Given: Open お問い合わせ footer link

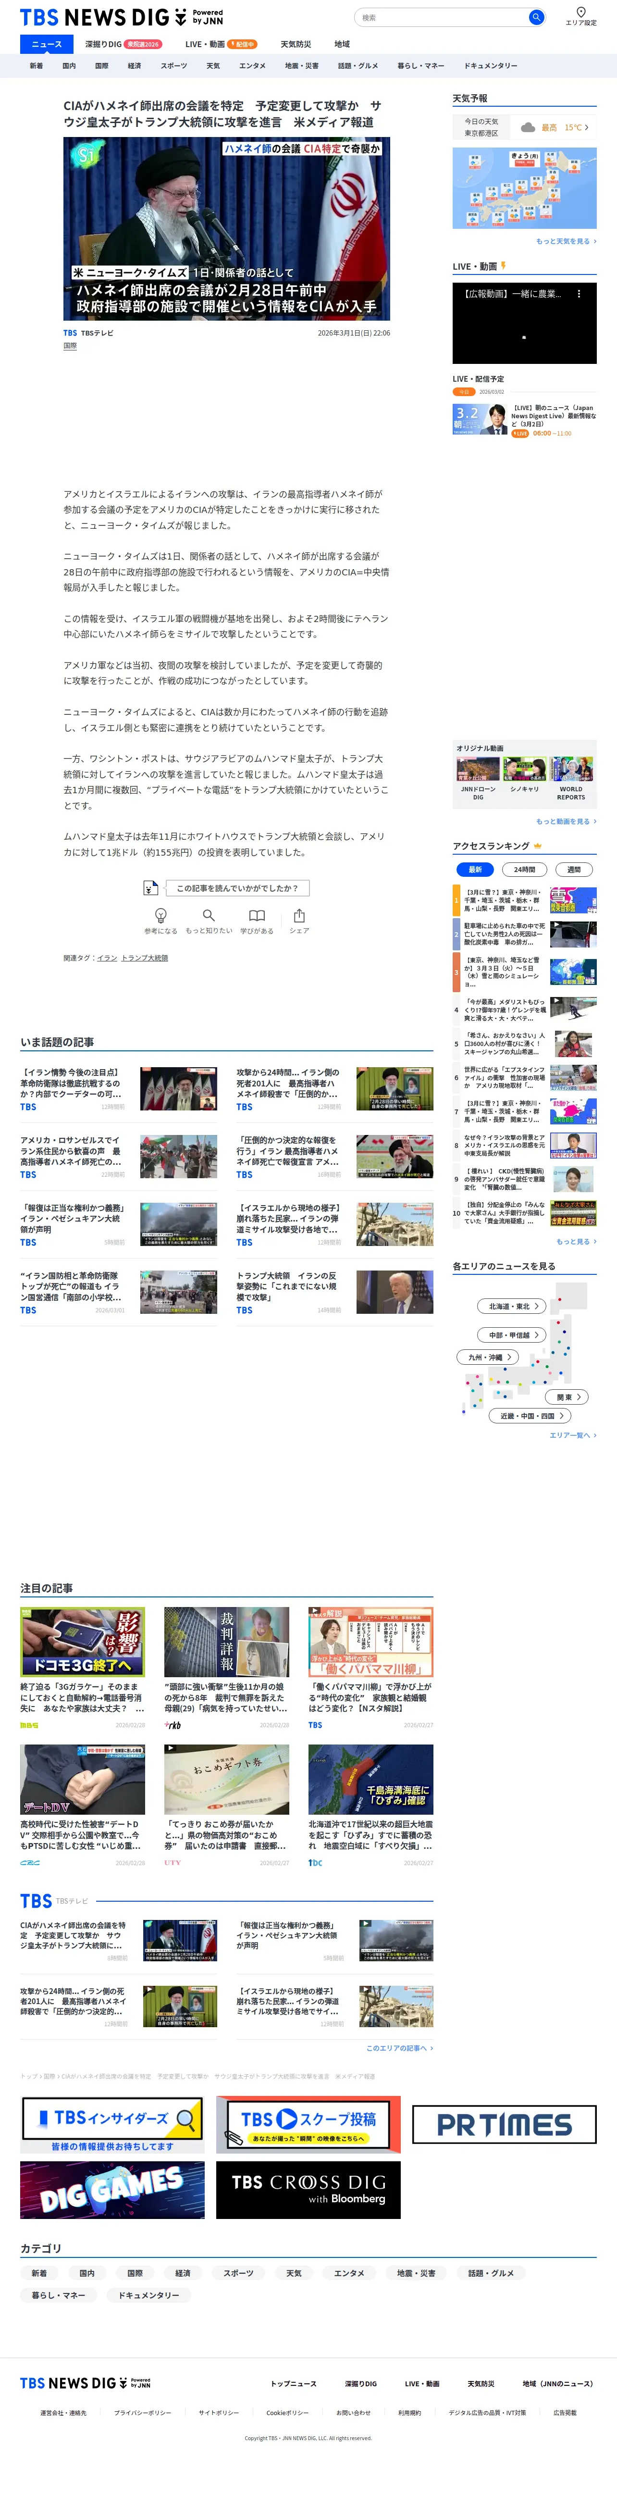Looking at the screenshot, I should (x=353, y=2413).
